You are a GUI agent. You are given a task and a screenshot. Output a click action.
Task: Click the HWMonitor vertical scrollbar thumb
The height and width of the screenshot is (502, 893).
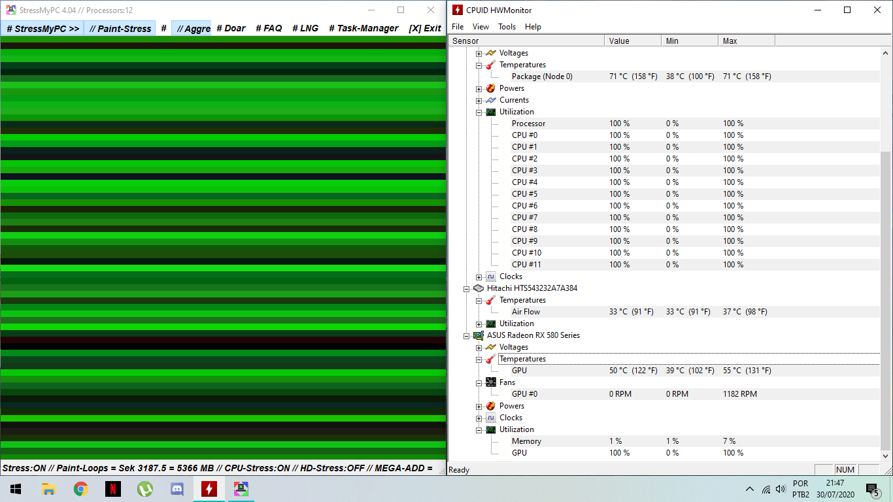pyautogui.click(x=886, y=301)
